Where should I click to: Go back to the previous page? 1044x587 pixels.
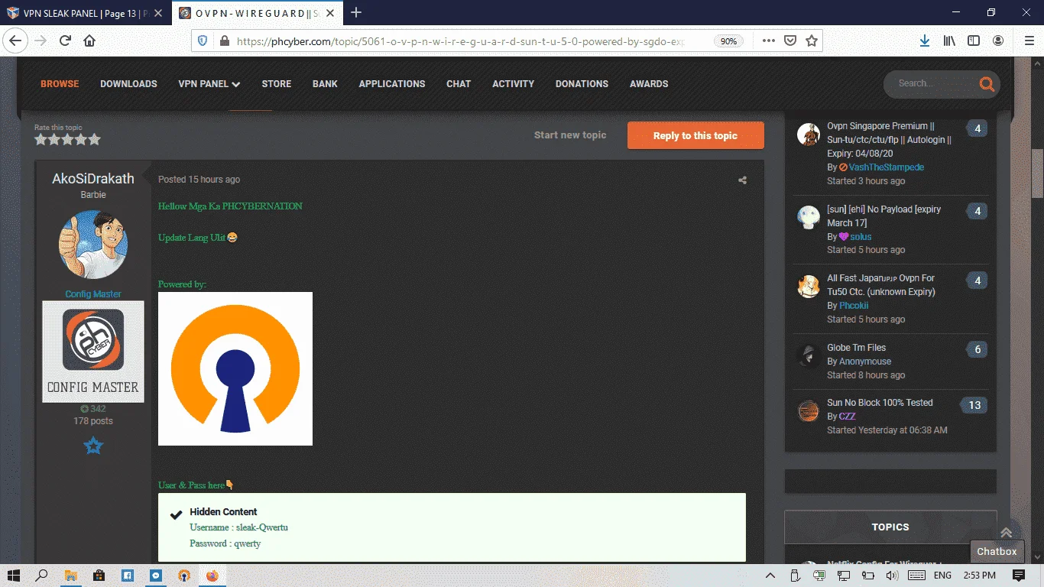pos(16,41)
